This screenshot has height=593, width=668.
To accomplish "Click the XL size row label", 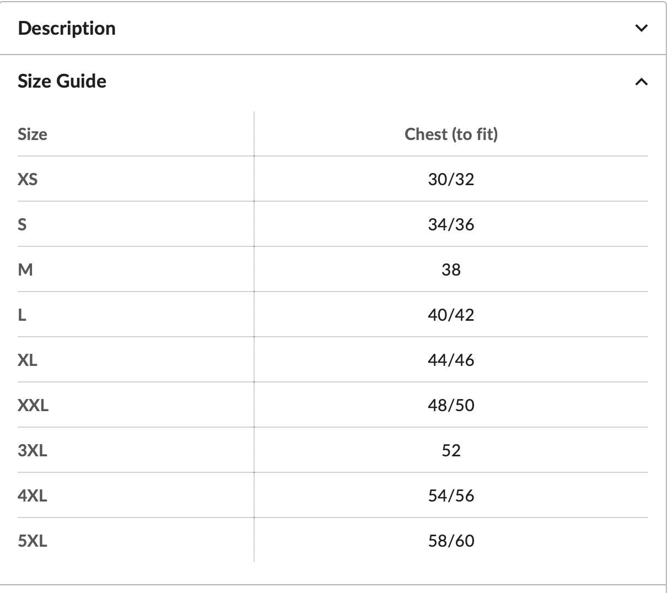I will click(28, 360).
